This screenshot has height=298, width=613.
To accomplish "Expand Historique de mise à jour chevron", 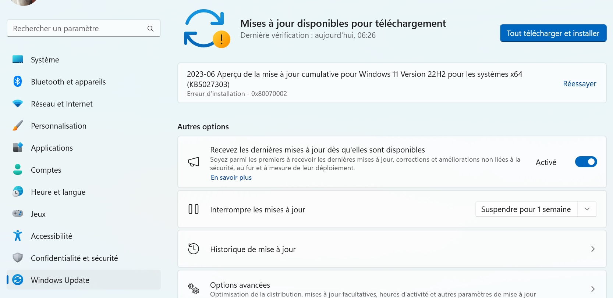I will (593, 249).
